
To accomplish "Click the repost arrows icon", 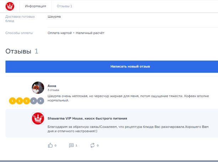I will (92, 145).
